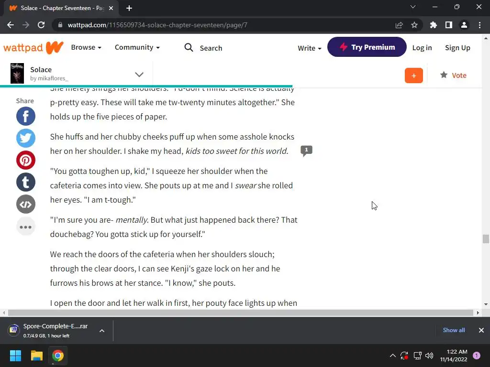The height and width of the screenshot is (367, 490).
Task: Open File Explorer from taskbar
Action: 36,356
